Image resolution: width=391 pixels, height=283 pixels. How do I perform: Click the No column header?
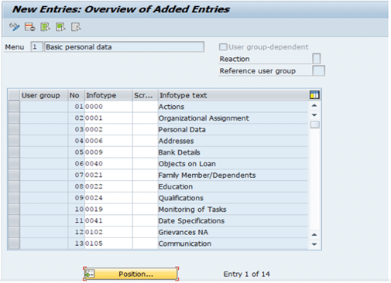coord(77,95)
